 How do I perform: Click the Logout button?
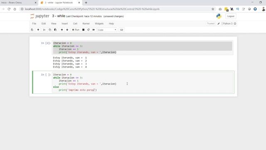[231, 16]
